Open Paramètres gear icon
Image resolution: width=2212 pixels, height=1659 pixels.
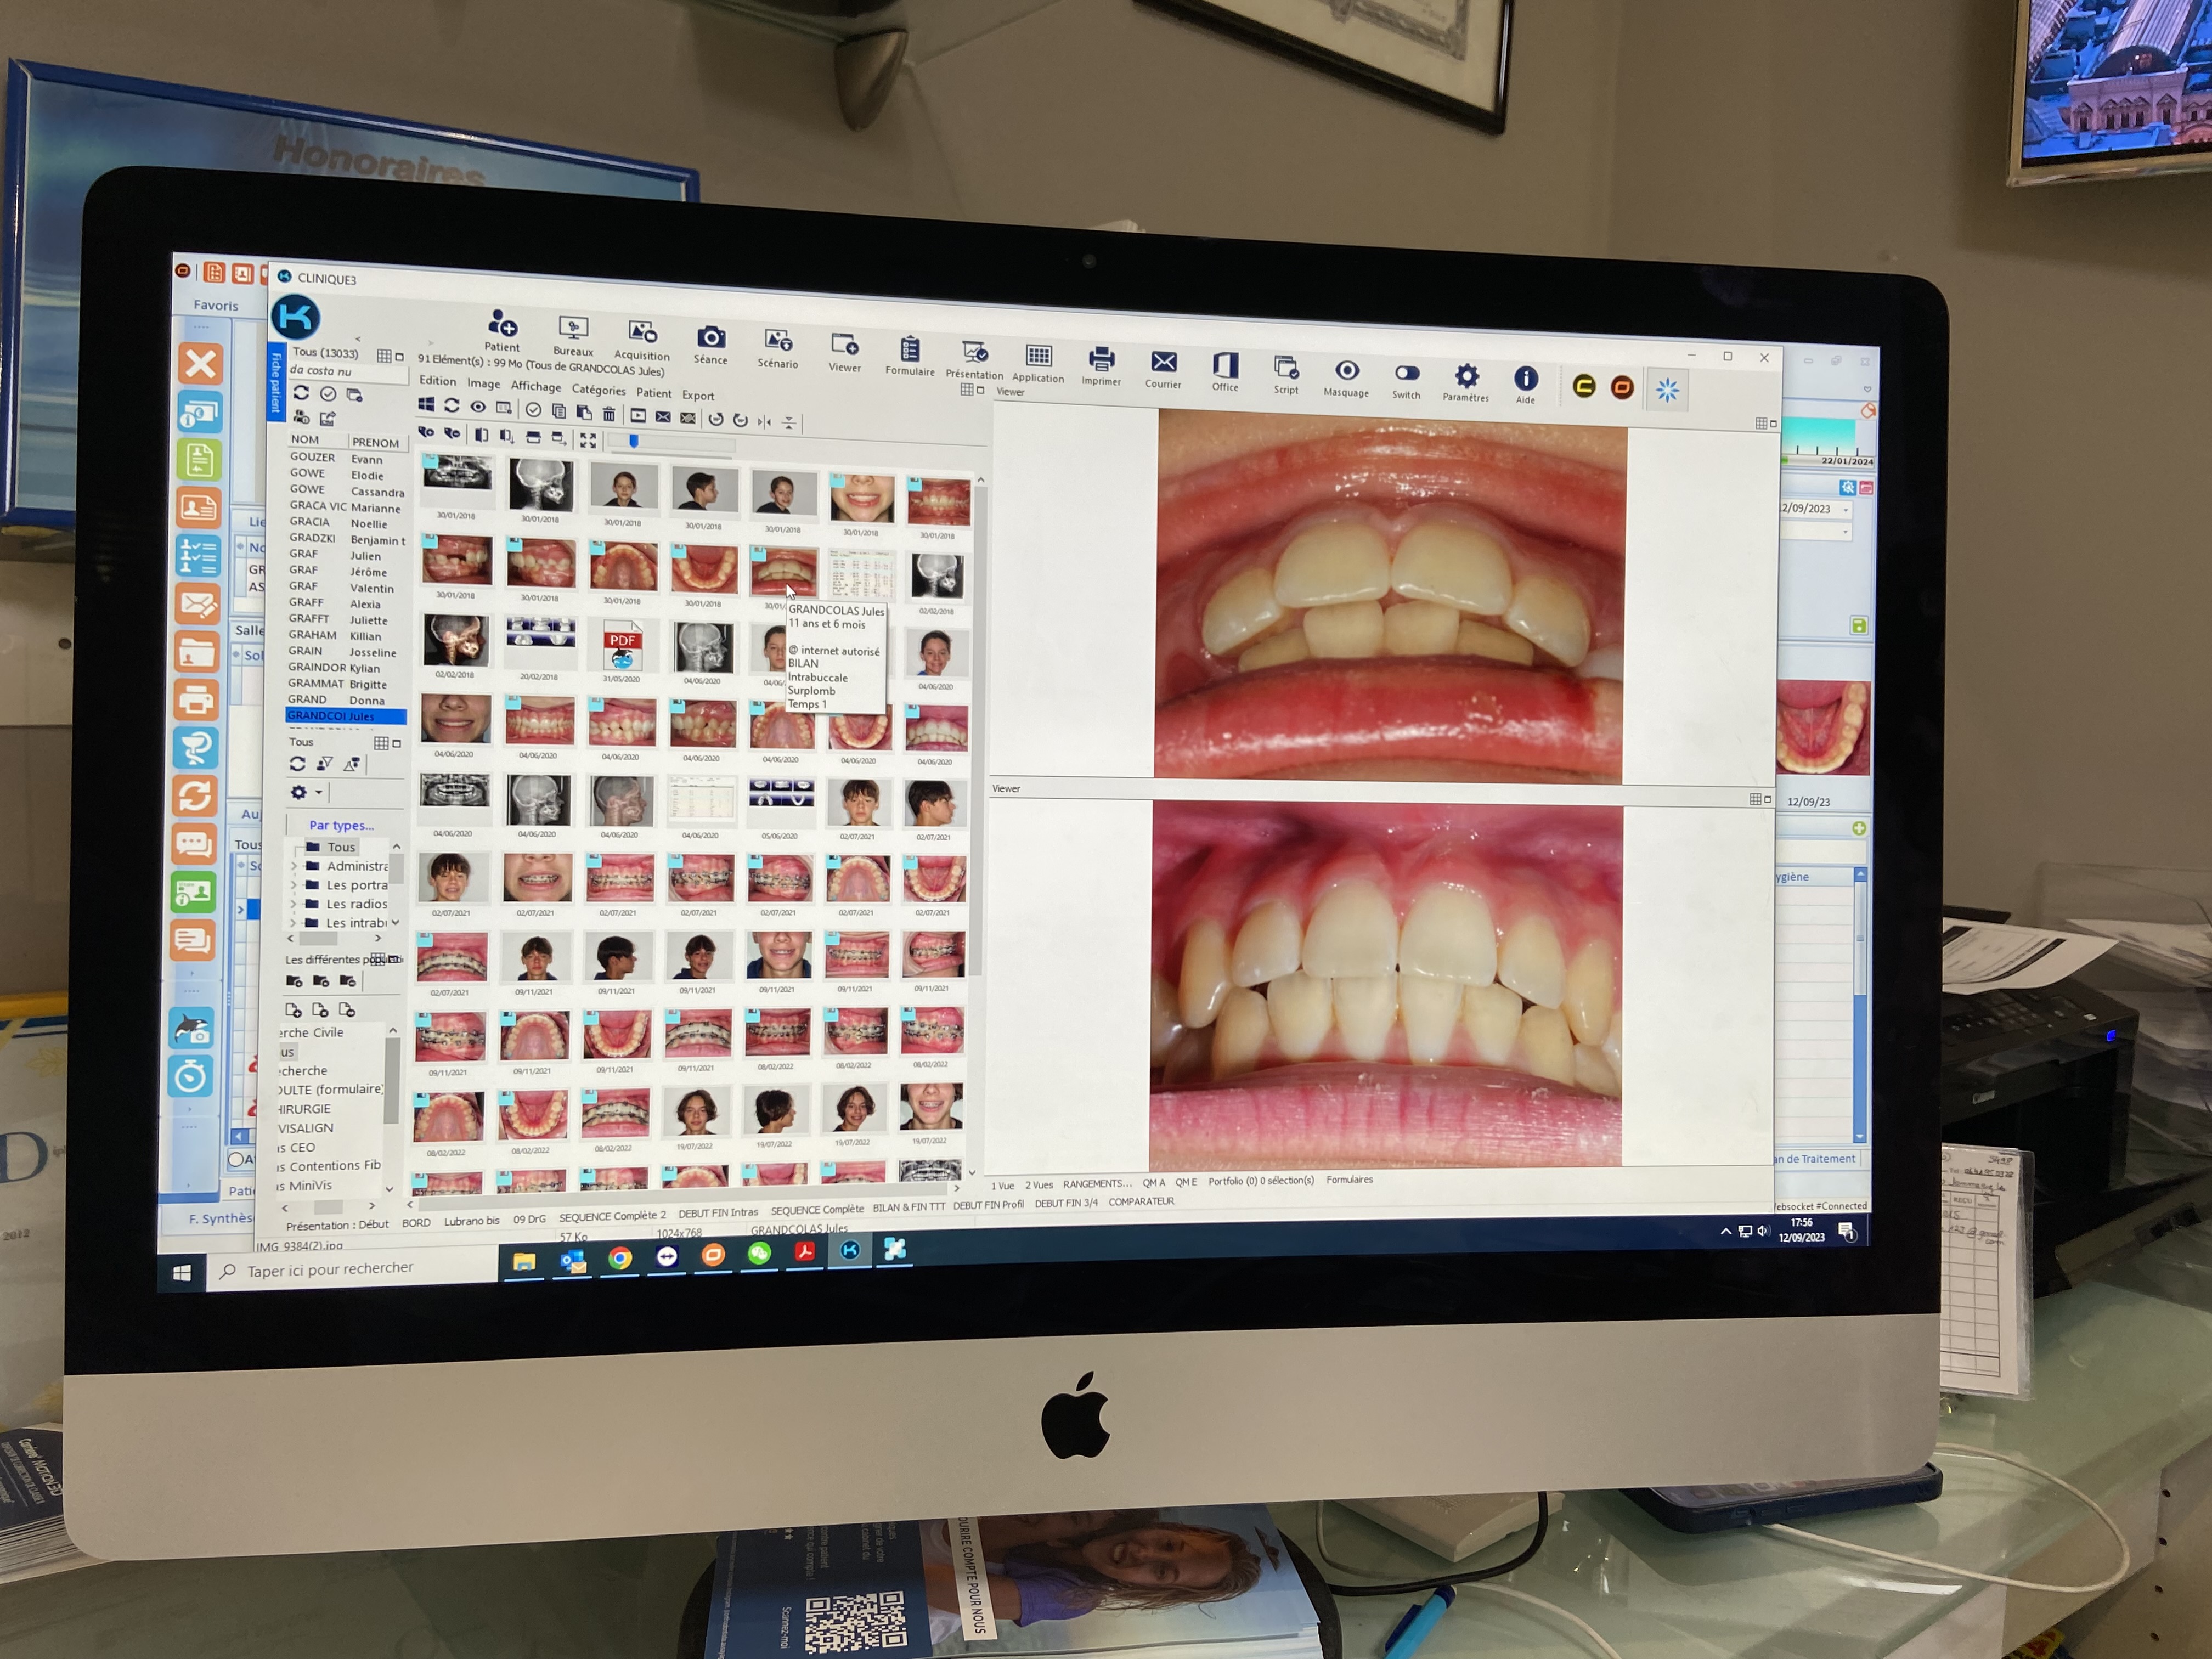point(1466,376)
